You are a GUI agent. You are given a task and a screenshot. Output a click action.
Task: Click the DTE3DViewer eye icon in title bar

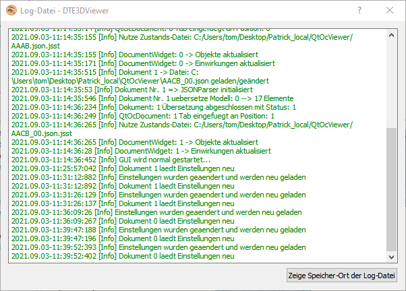(x=10, y=11)
